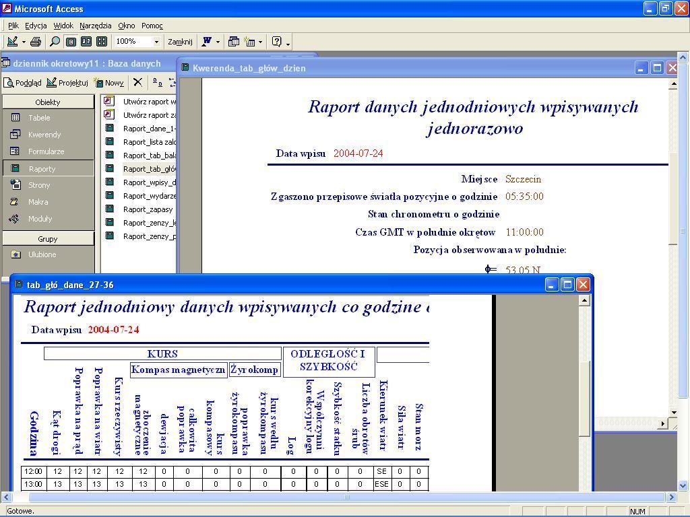Click Podgląd in database window
This screenshot has height=517, width=690.
pyautogui.click(x=23, y=83)
